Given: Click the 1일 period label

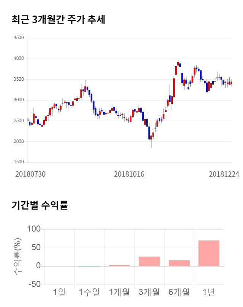Looking at the screenshot, I should [59, 292].
